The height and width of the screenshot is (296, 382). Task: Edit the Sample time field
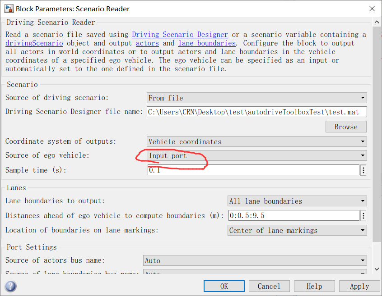(x=253, y=170)
